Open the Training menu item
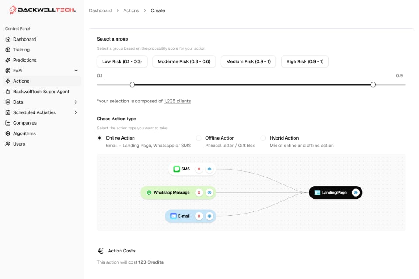 [x=42, y=50]
